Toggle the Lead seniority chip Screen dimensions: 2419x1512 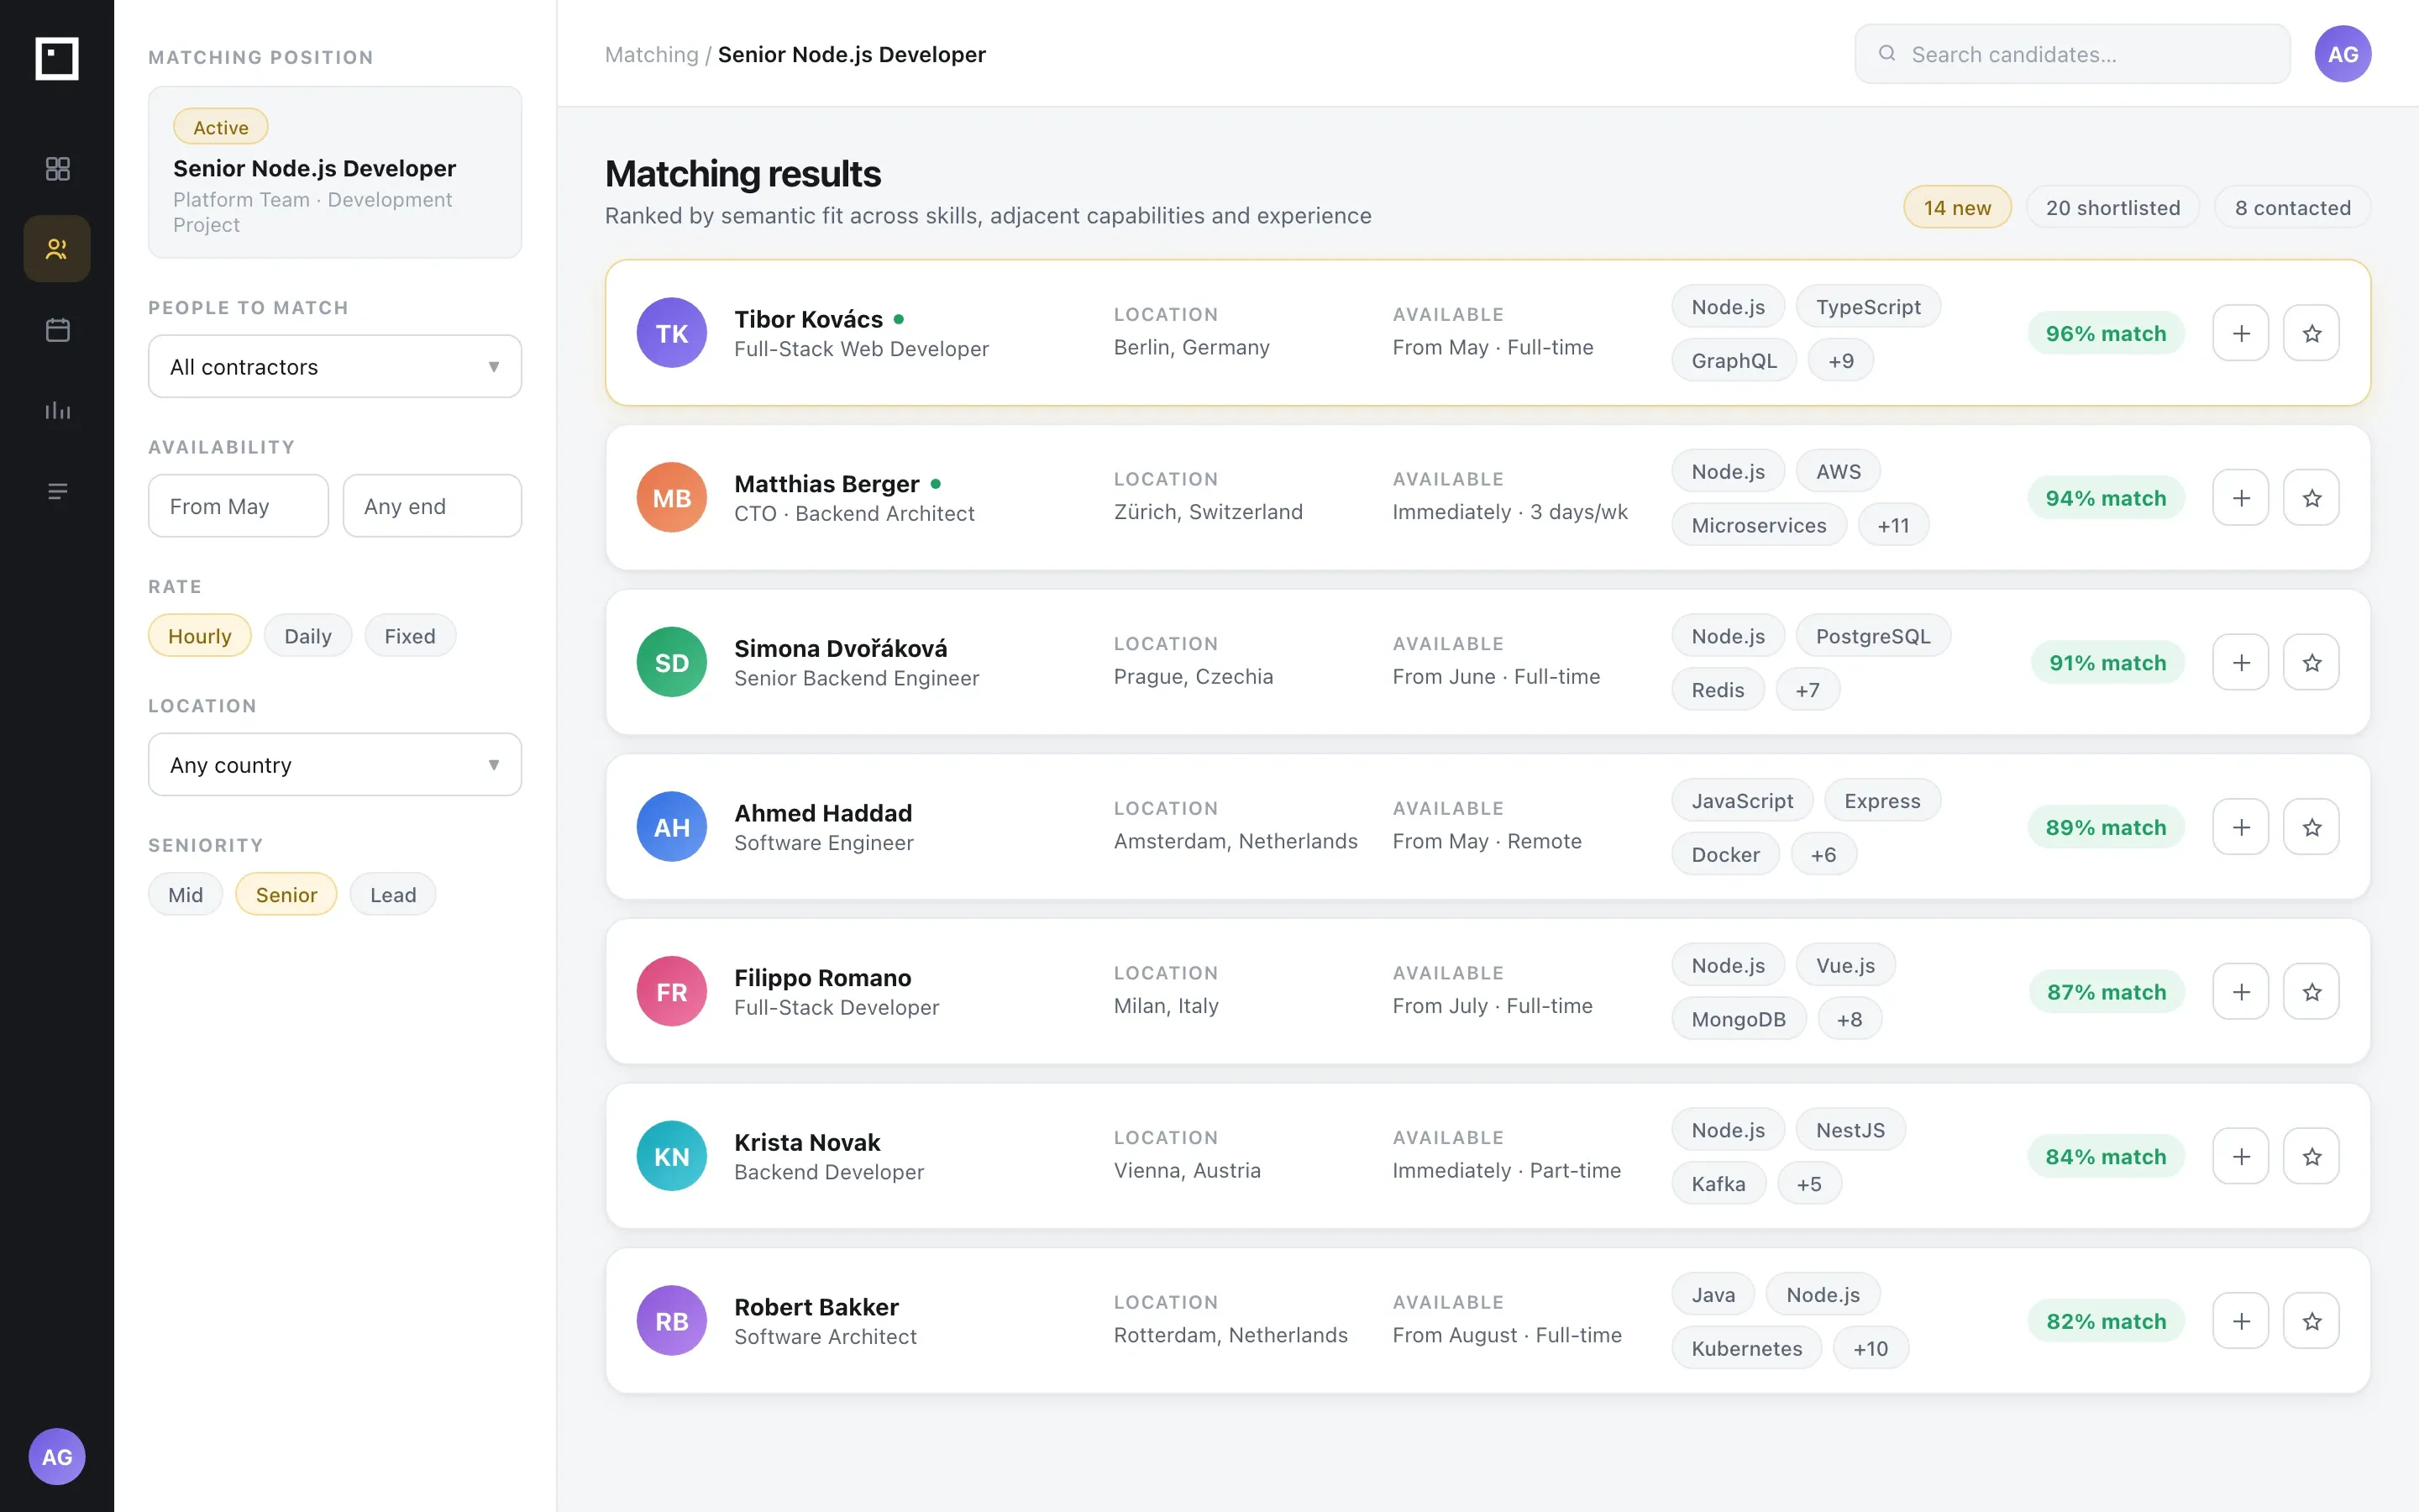tap(393, 894)
